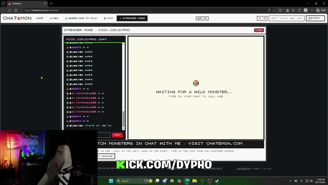The width and height of the screenshot is (328, 185).
Task: Go to the browser home page icon
Action: click(x=16, y=10)
